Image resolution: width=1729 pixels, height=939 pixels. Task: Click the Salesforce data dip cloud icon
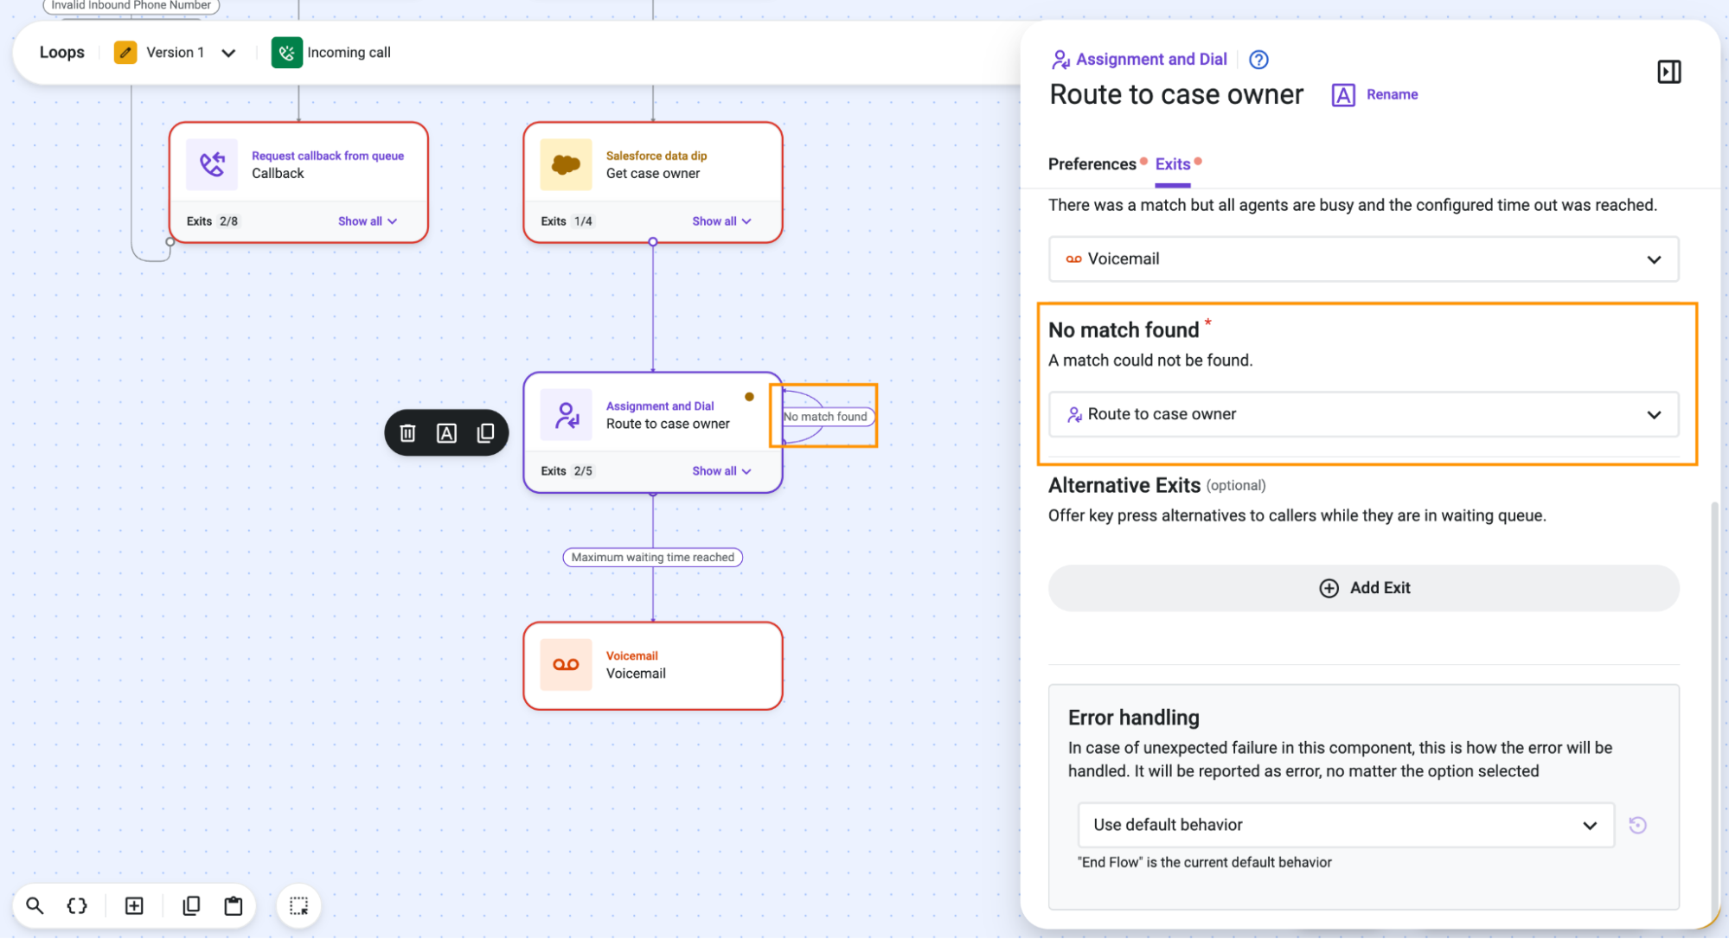click(x=566, y=164)
